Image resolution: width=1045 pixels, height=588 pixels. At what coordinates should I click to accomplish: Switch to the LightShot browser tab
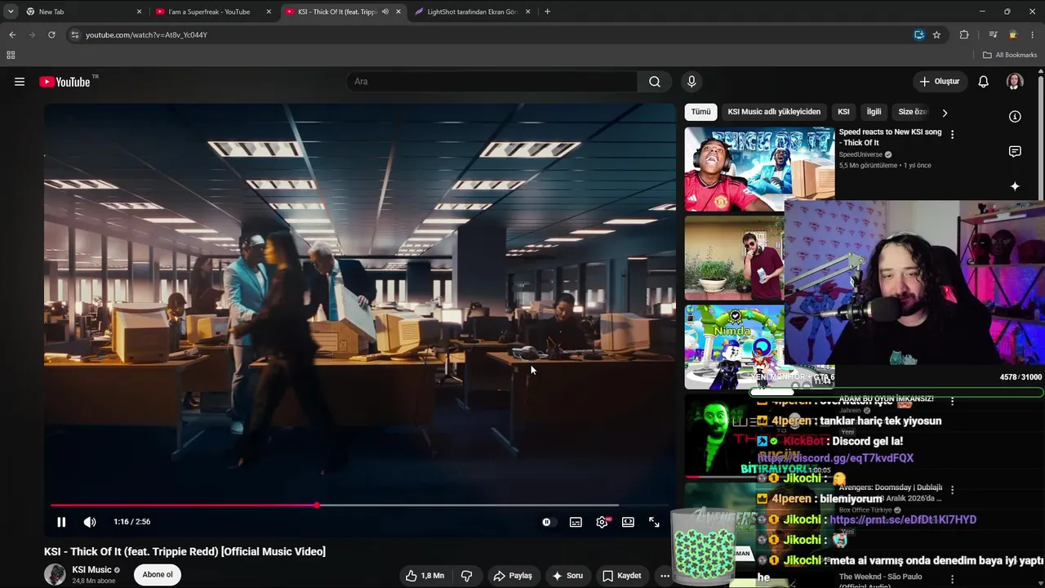[x=473, y=11]
